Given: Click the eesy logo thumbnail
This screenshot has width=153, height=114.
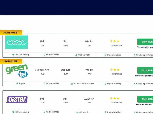Looking at the screenshot, I should (17, 42).
